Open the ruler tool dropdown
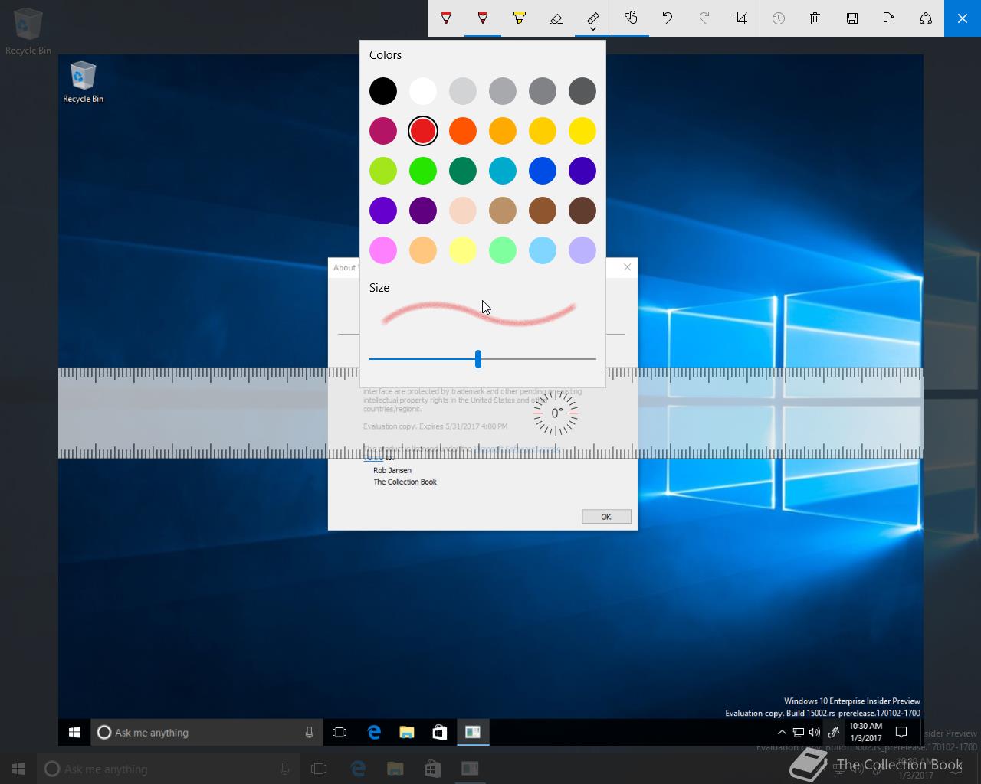The image size is (981, 784). pos(593,18)
